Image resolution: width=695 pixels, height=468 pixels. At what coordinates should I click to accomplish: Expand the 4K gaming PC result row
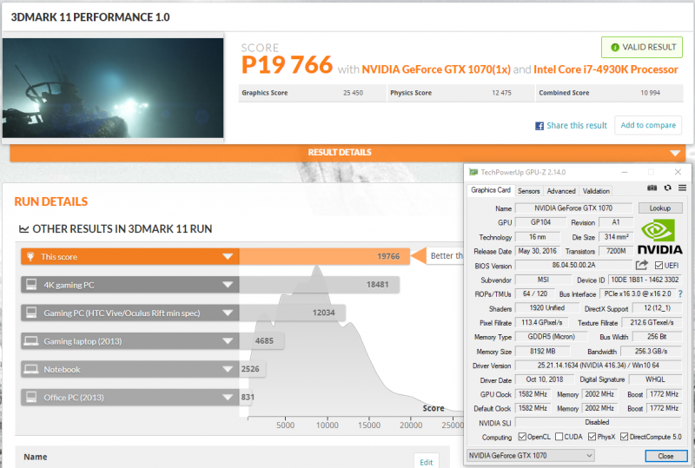(x=228, y=284)
